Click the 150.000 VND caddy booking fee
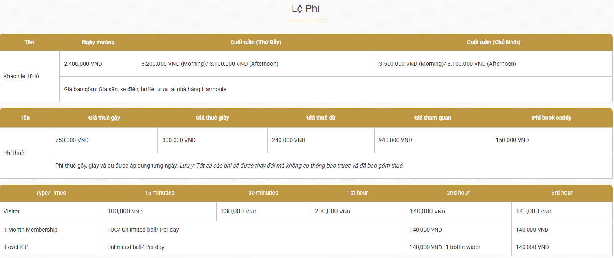 [x=512, y=140]
